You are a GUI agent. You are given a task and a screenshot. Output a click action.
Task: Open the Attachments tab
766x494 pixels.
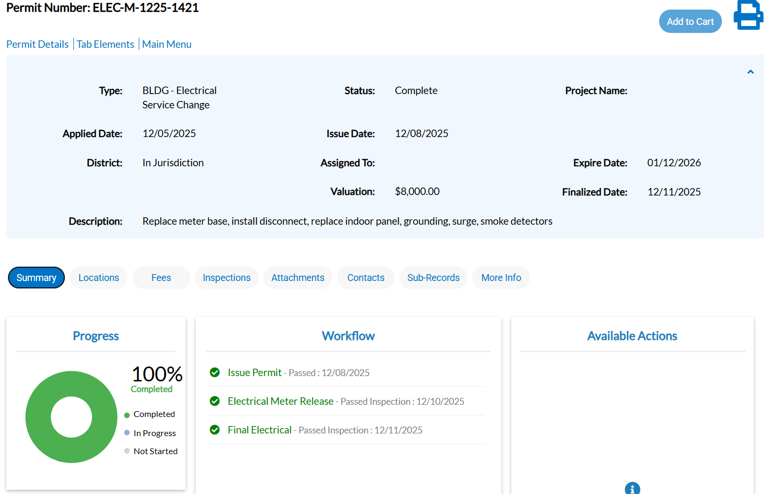point(298,278)
